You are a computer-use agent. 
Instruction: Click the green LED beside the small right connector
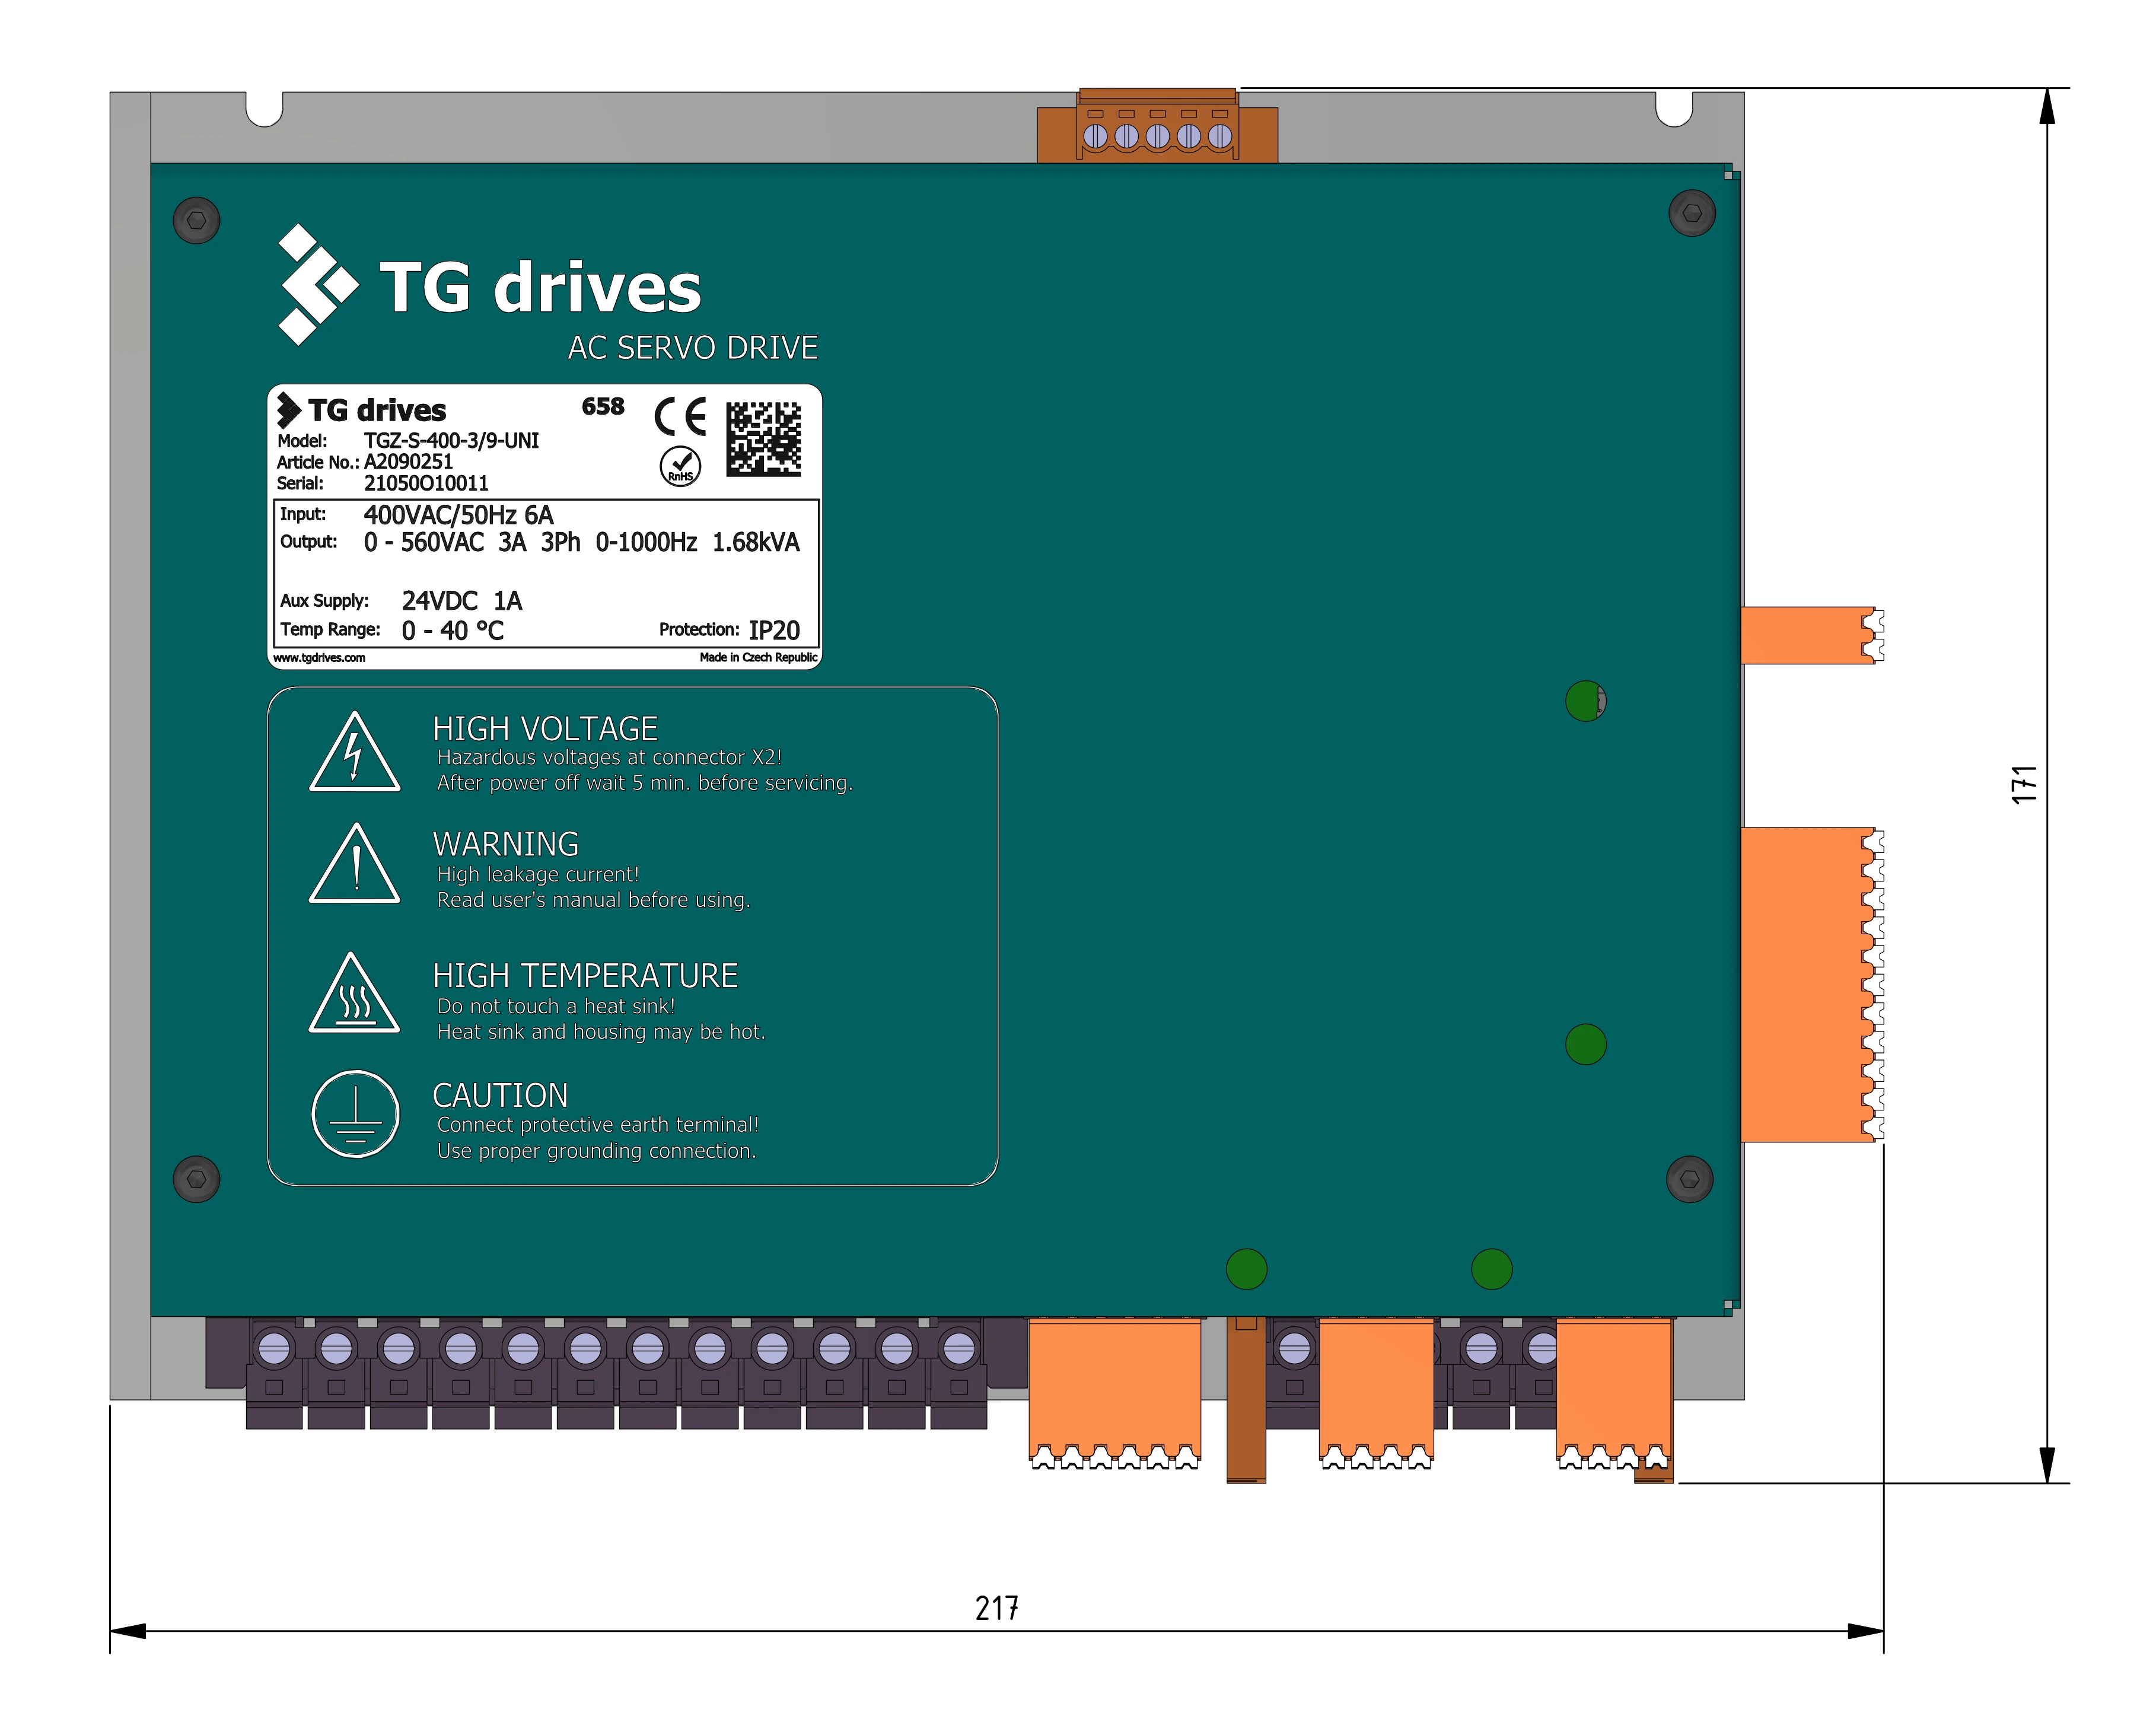click(1585, 701)
